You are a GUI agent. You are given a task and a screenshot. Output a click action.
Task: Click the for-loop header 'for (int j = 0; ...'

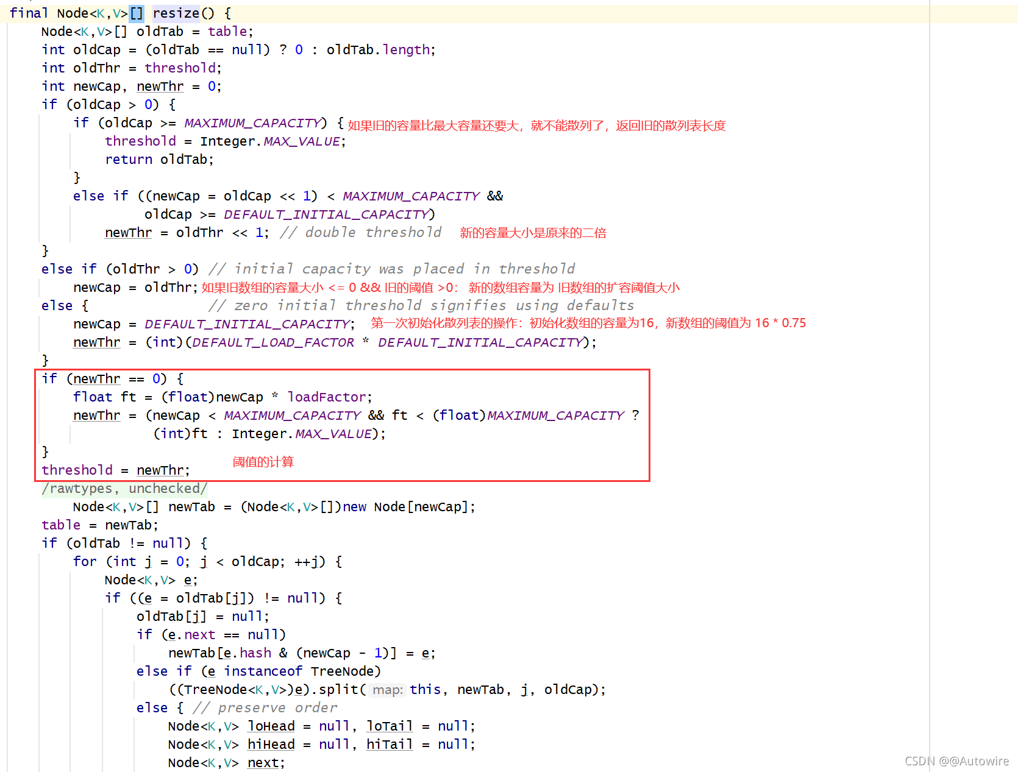(x=207, y=562)
